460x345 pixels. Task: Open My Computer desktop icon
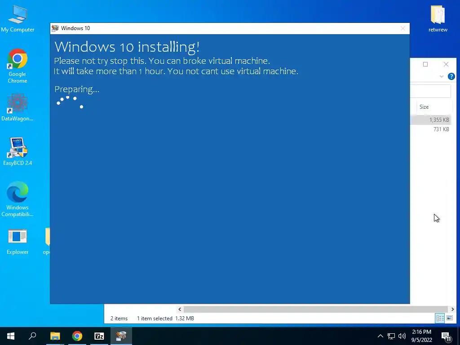[18, 18]
